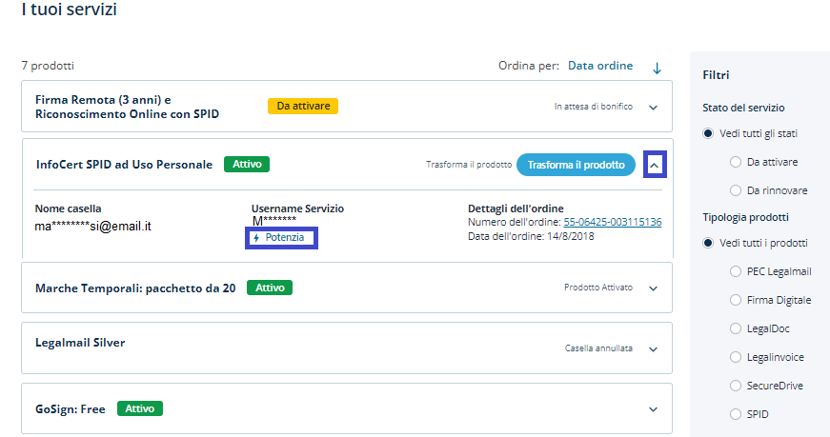Expand the Firma Remota product card

click(x=653, y=108)
